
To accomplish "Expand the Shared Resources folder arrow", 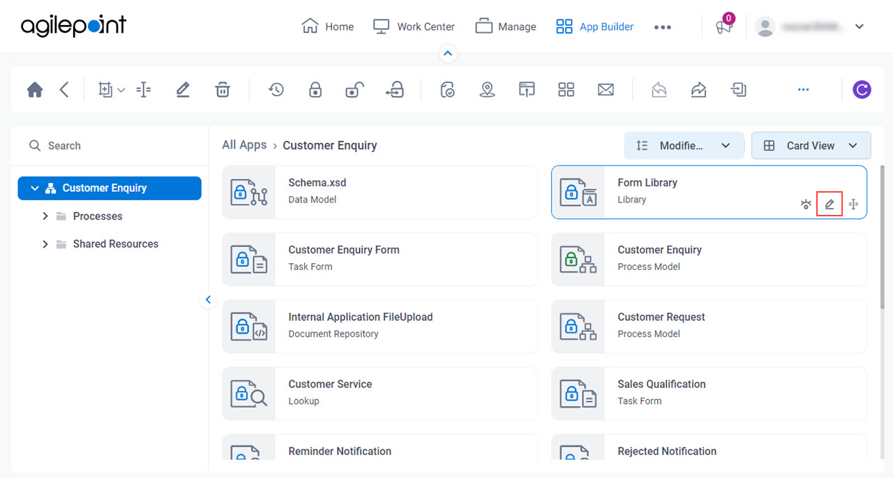I will click(x=45, y=244).
